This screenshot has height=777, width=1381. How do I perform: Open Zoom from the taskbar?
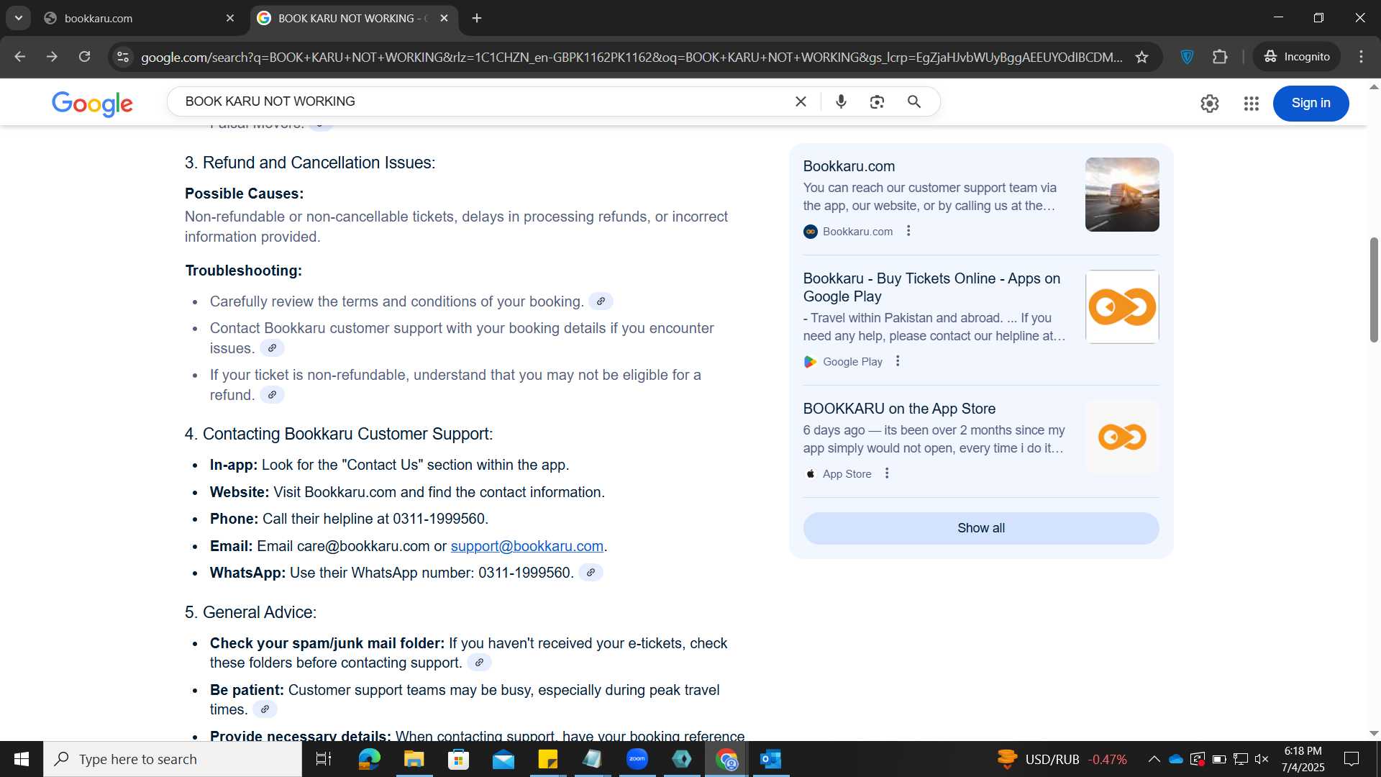[637, 759]
